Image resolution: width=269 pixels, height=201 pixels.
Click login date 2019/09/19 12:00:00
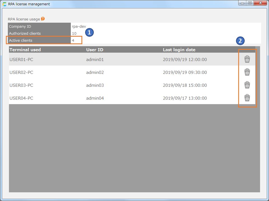[185, 59]
